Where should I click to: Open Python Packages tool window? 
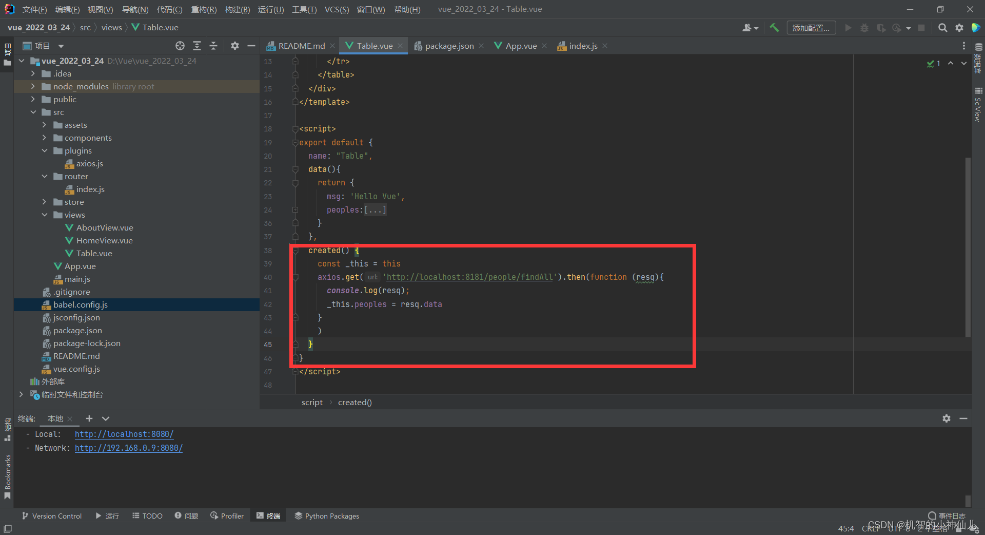(327, 515)
